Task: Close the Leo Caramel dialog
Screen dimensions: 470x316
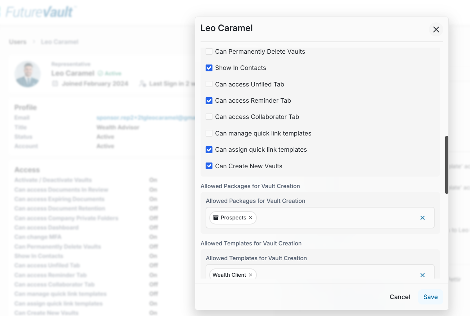Action: tap(436, 30)
